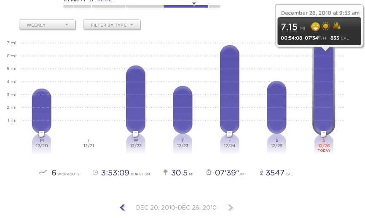The height and width of the screenshot is (218, 365).
Task: Click the stopwatch icon beside average pace
Action: (209, 172)
